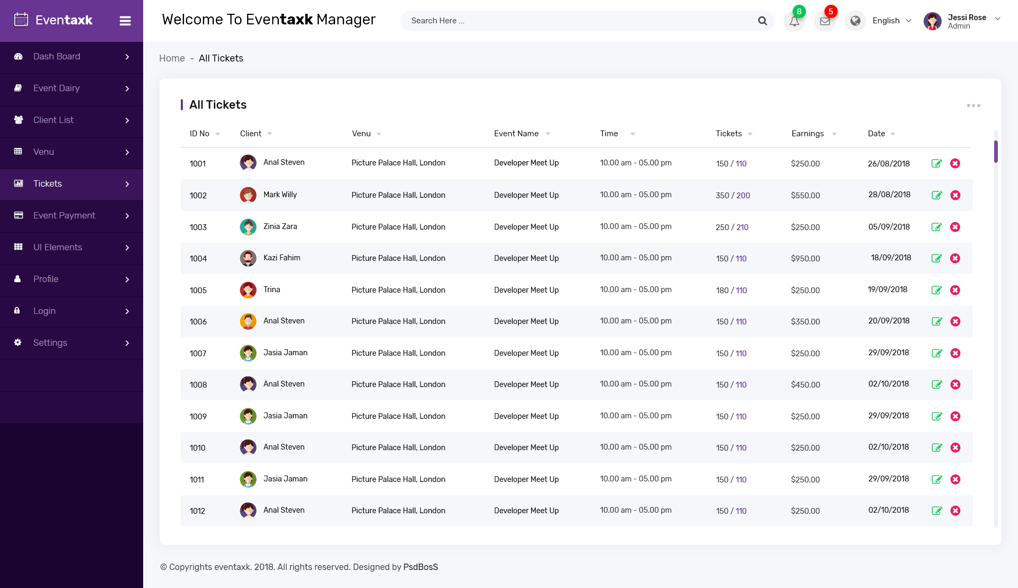The width and height of the screenshot is (1018, 588).
Task: Expand the Client List sidebar chevron
Action: (127, 120)
